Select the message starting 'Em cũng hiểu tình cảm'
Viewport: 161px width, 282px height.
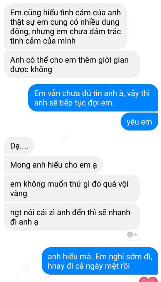[66, 26]
